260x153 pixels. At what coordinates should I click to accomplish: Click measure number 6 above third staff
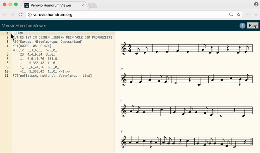point(121,100)
